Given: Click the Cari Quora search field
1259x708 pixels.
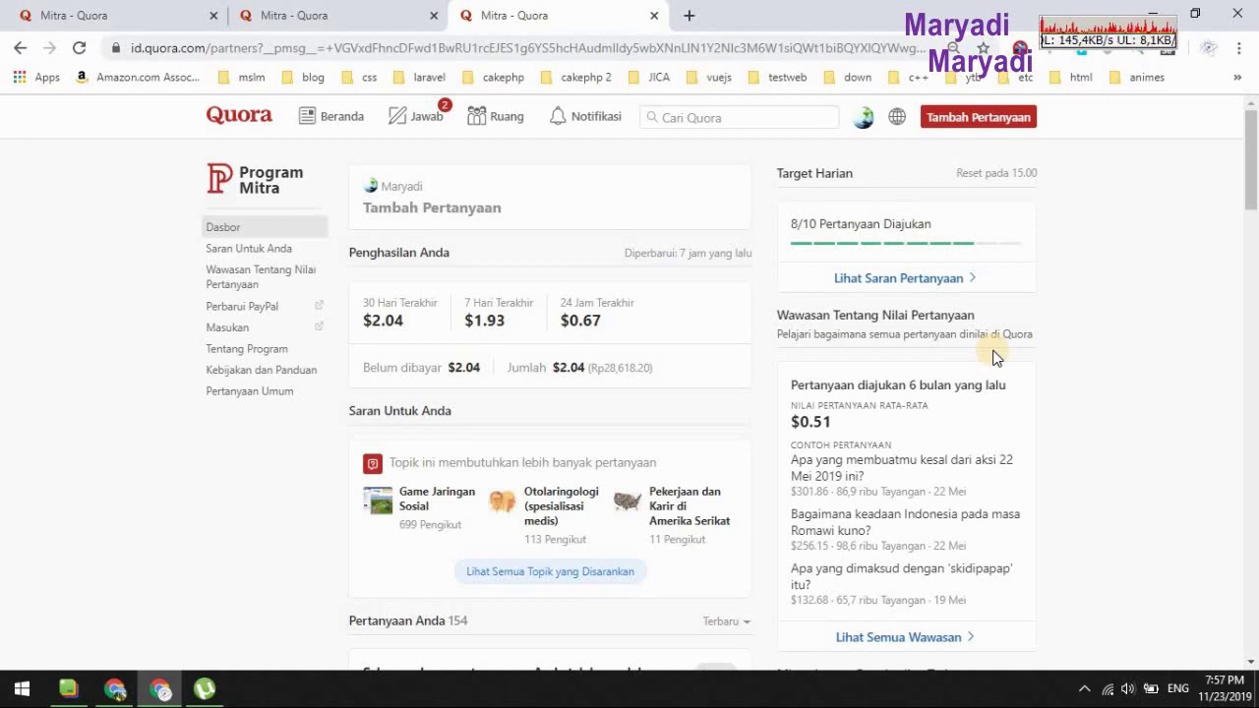Looking at the screenshot, I should [738, 117].
